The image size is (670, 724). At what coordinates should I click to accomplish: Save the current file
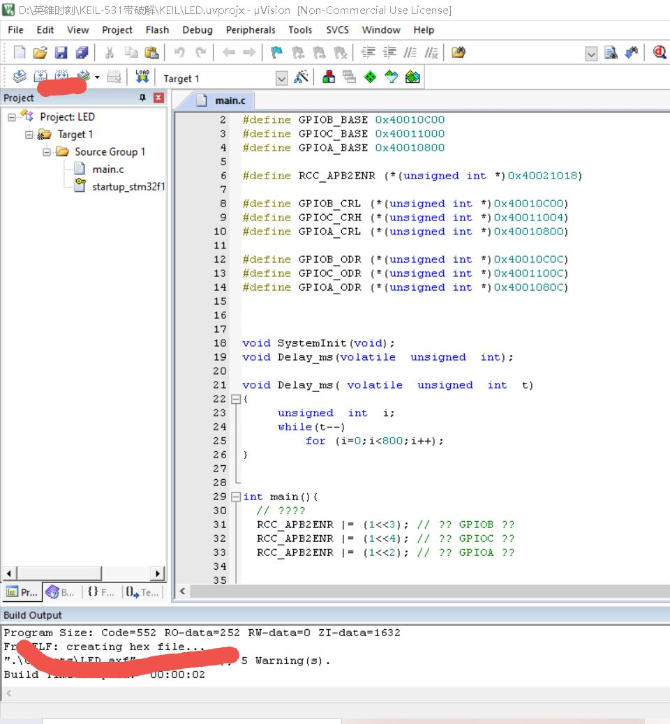click(x=61, y=52)
